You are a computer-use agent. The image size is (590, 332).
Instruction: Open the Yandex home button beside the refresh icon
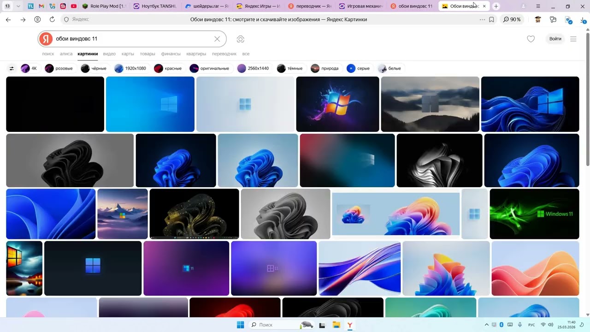click(x=37, y=19)
